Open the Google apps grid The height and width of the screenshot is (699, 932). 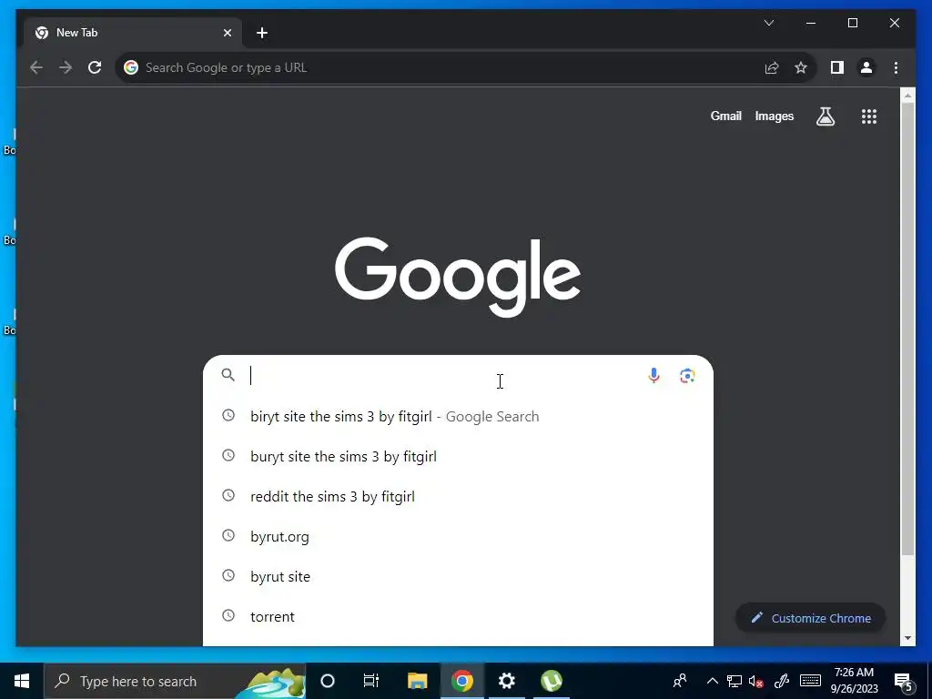pyautogui.click(x=869, y=116)
